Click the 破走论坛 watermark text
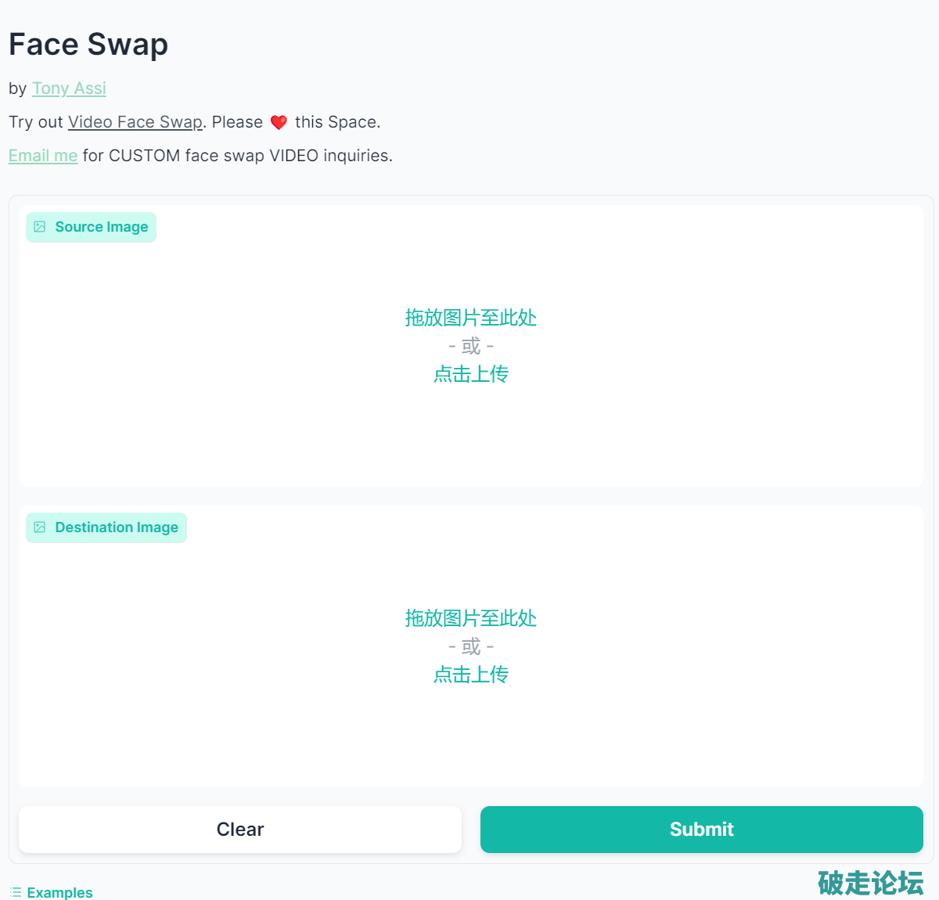The width and height of the screenshot is (939, 900). click(x=870, y=883)
